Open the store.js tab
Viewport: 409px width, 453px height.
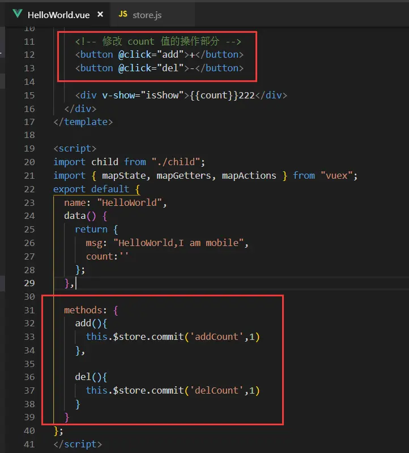pos(152,15)
